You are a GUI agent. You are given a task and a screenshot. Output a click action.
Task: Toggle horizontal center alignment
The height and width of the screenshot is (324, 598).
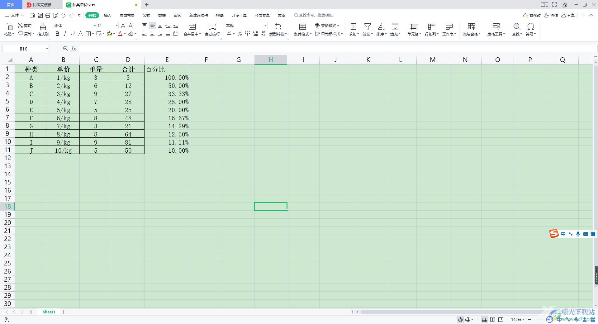click(152, 34)
